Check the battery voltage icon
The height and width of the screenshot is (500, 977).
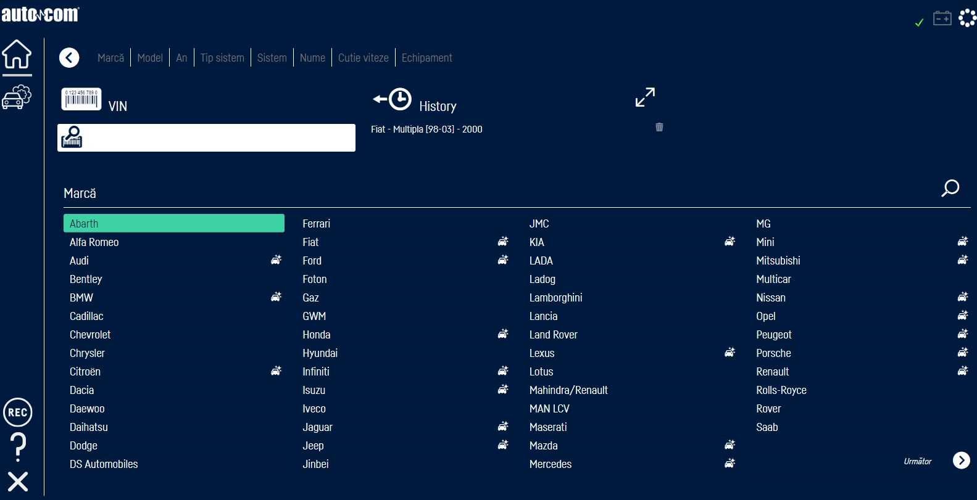[942, 18]
